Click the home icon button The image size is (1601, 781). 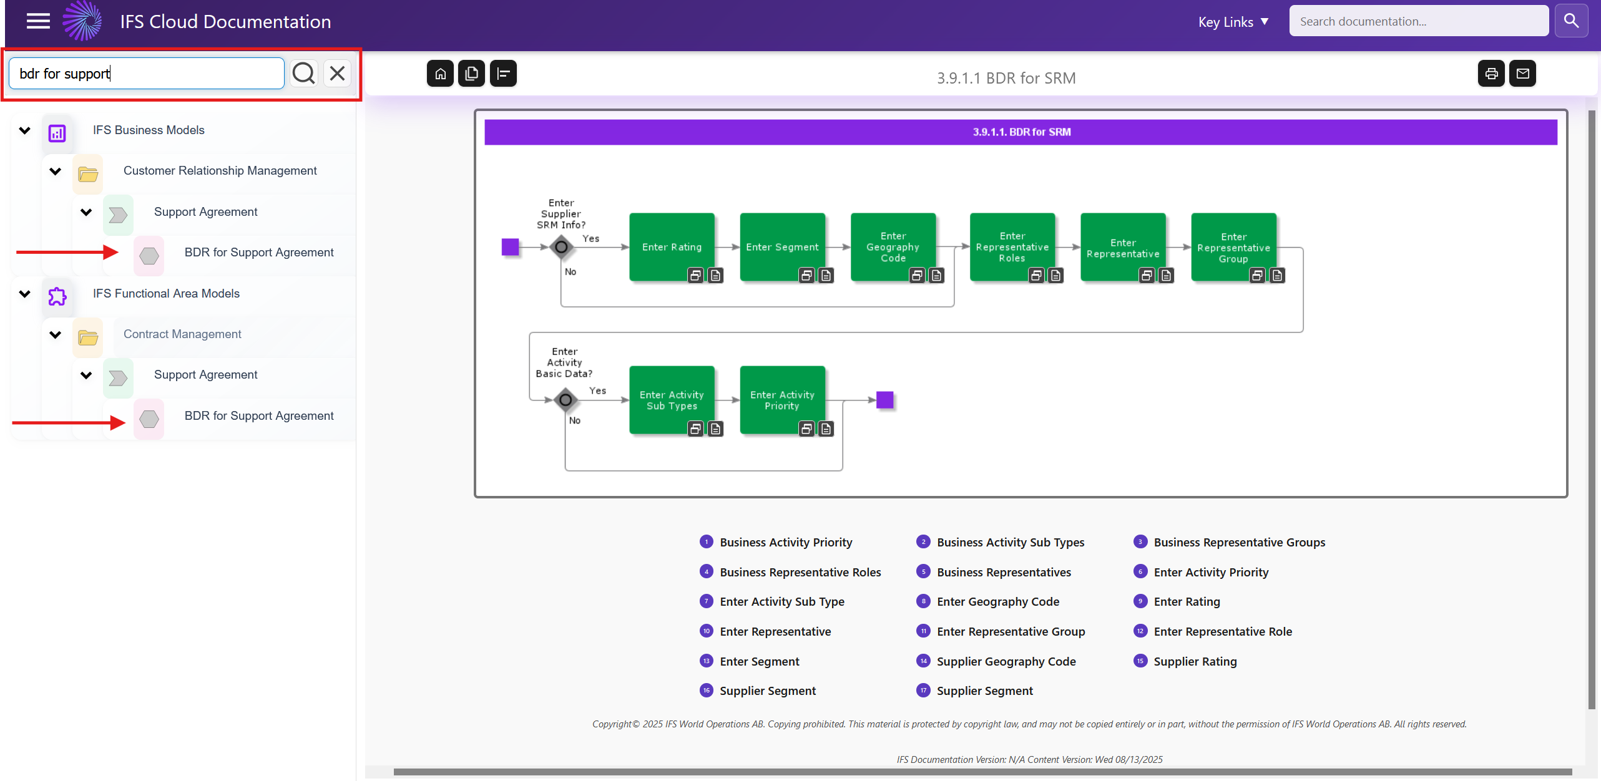[x=440, y=74]
